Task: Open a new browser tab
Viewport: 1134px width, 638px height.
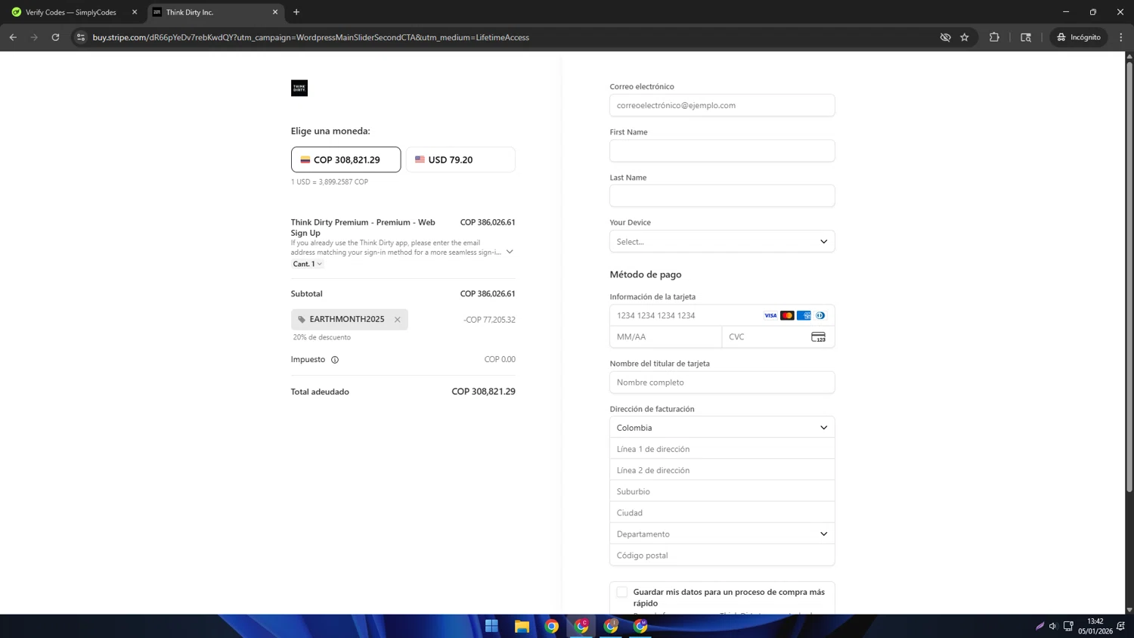Action: tap(296, 12)
